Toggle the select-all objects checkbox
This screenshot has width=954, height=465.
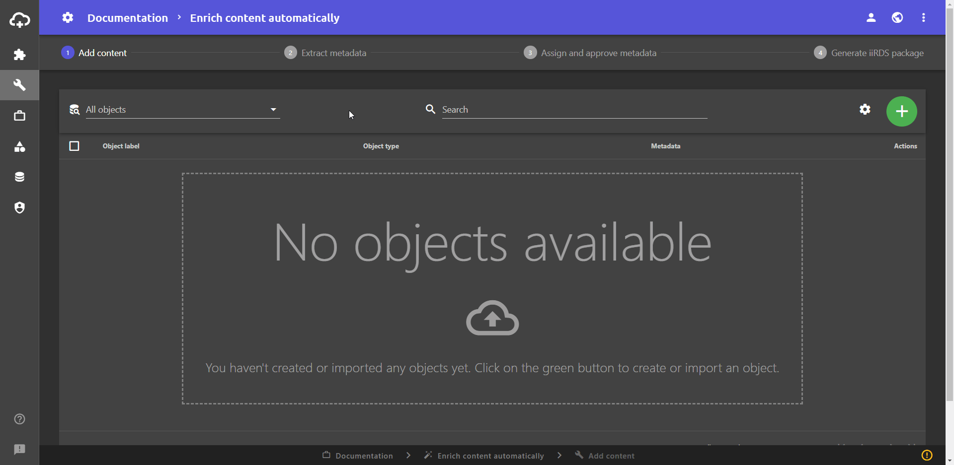(x=74, y=146)
